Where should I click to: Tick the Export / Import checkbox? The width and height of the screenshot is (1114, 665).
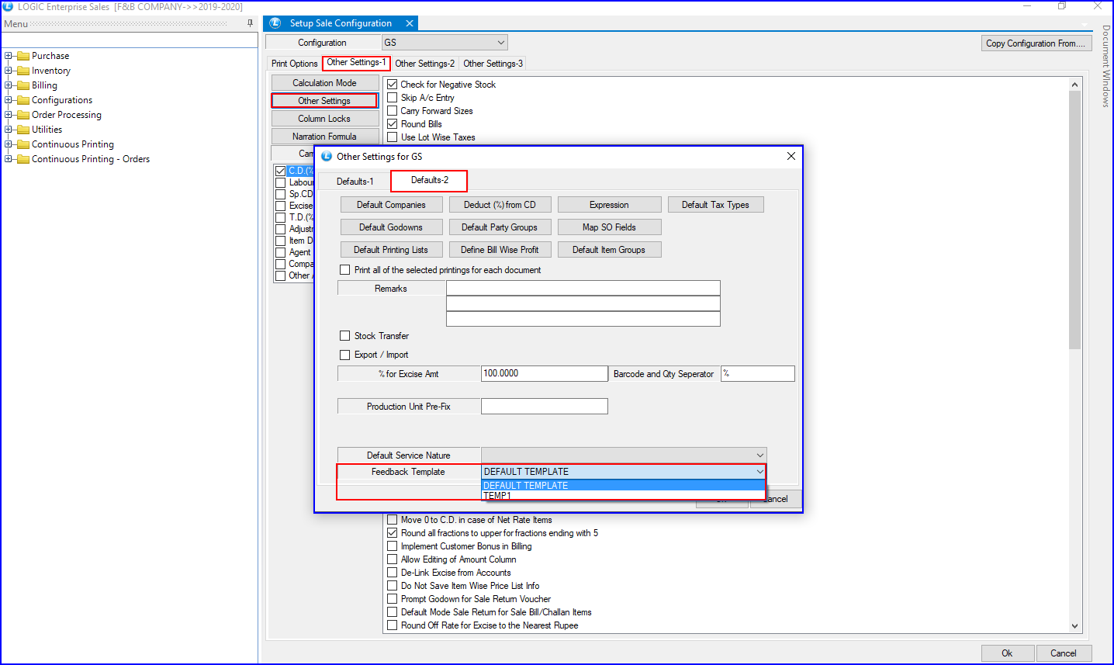coord(345,355)
